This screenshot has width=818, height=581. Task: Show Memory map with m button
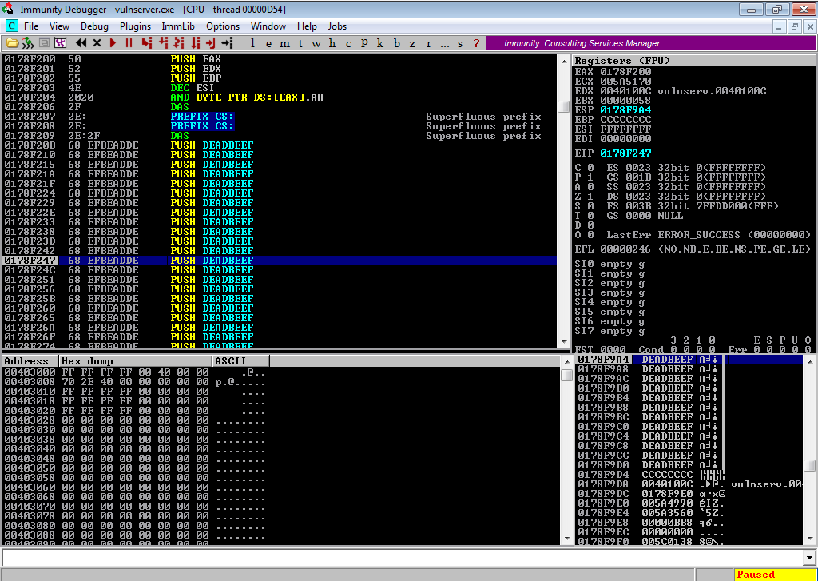[x=285, y=43]
